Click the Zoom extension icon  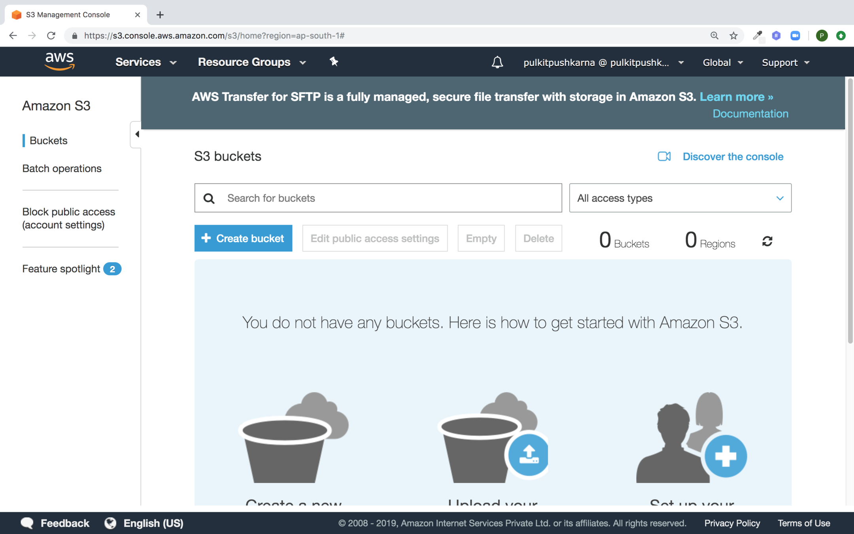pos(795,36)
